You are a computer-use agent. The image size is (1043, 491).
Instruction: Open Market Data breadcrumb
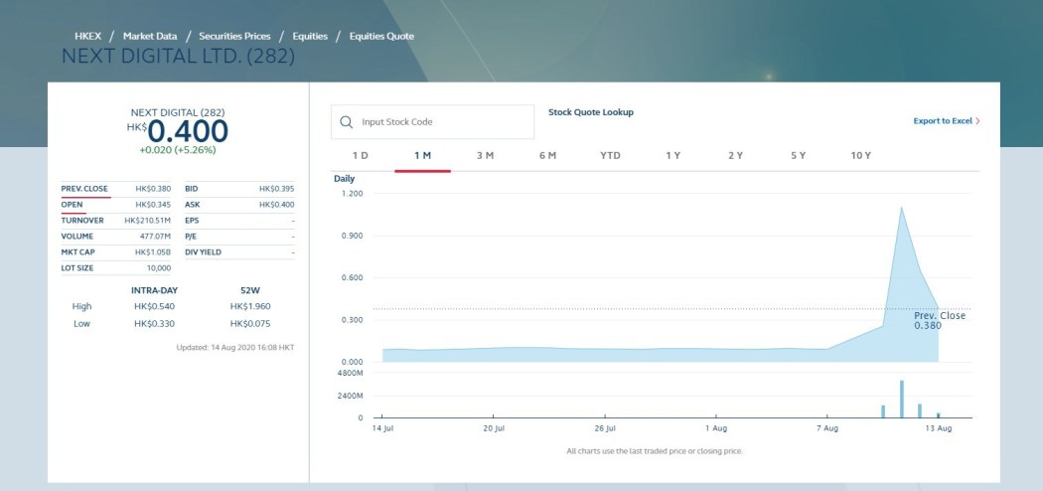(x=150, y=36)
